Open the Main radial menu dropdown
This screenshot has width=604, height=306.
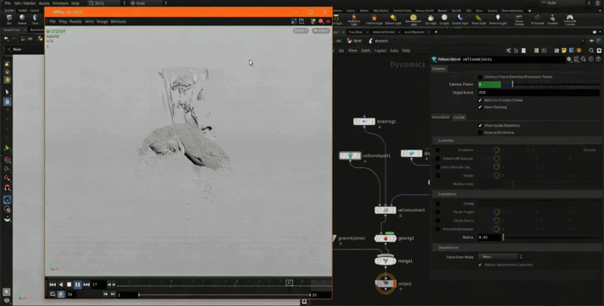click(x=149, y=3)
